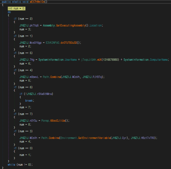Click the PJY8Tq field reference
Viewport: 171px width, 169px height.
click(x=97, y=77)
